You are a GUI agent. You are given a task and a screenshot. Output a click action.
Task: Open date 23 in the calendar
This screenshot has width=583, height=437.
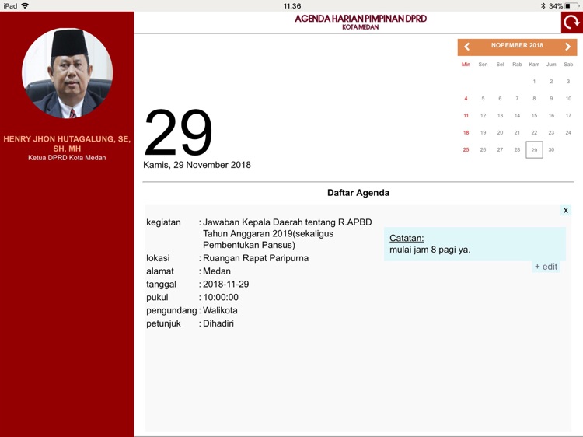point(551,133)
